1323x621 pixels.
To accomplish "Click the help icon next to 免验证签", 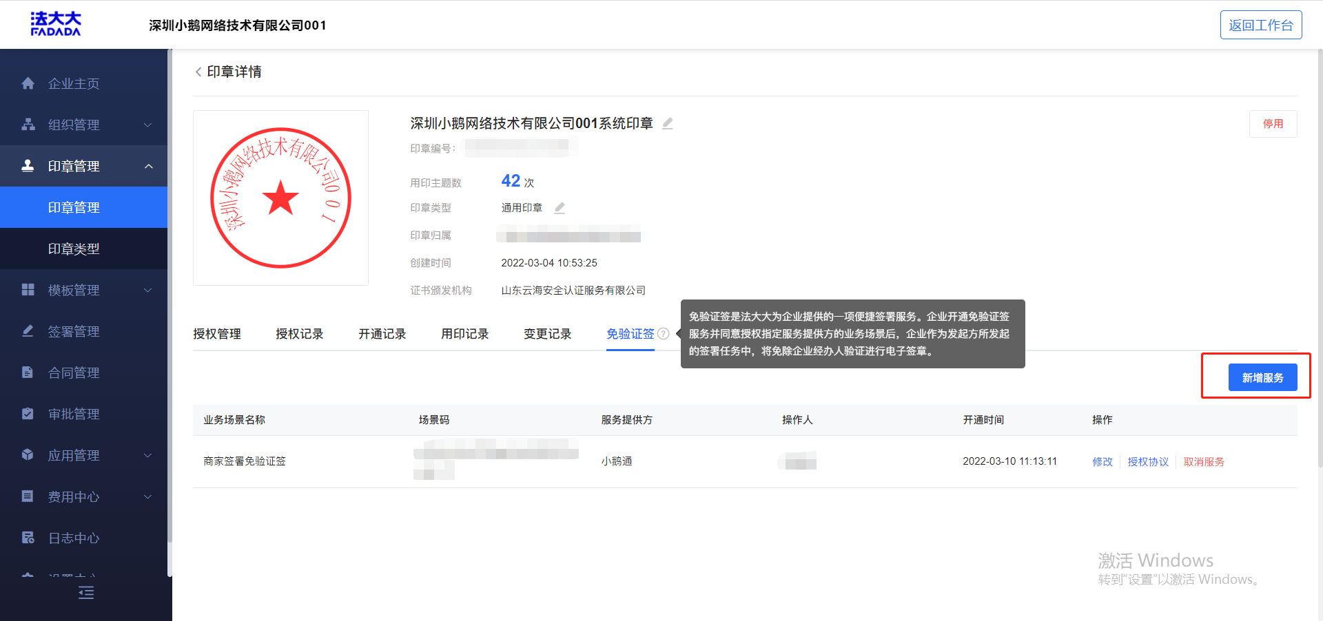I will (x=664, y=334).
